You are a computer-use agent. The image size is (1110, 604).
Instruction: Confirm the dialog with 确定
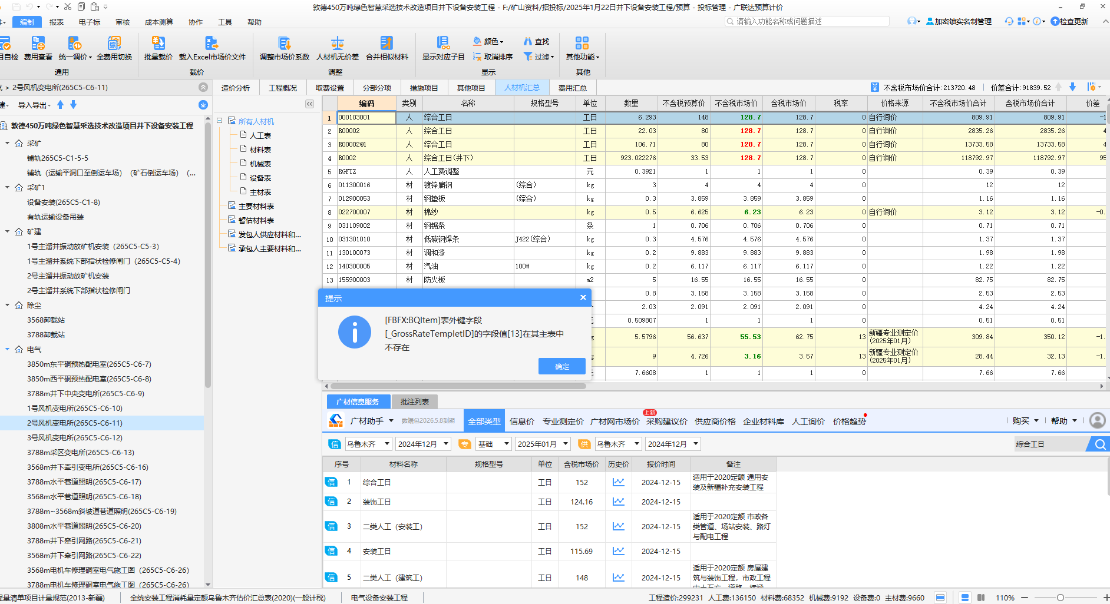562,366
